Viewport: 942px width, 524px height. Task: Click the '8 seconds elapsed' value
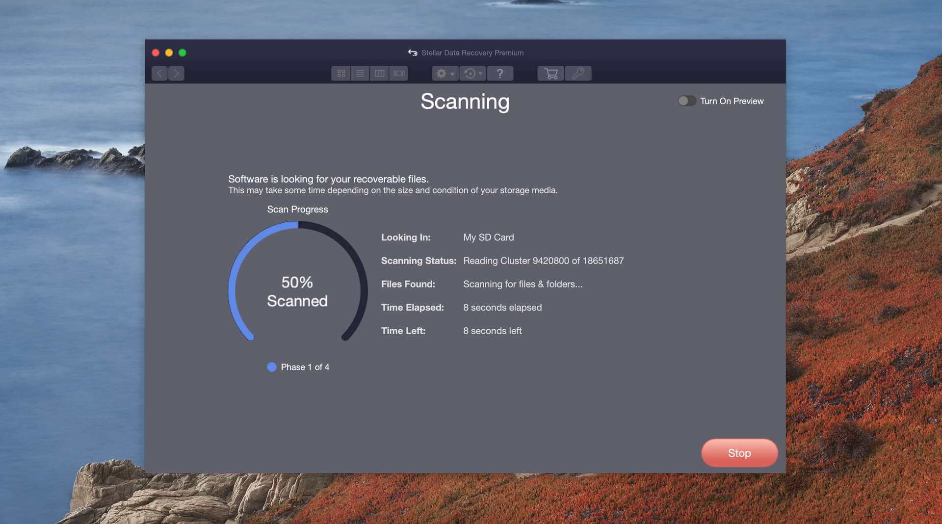502,308
